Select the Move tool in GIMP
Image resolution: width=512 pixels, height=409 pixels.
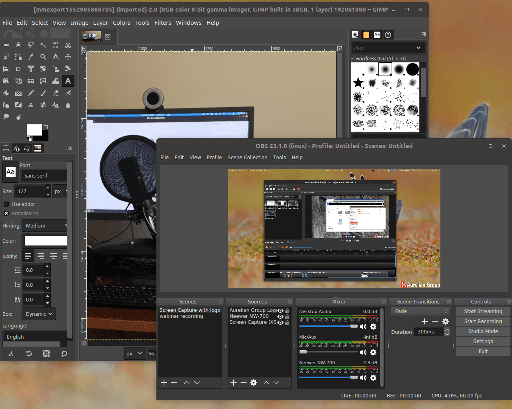point(68,57)
